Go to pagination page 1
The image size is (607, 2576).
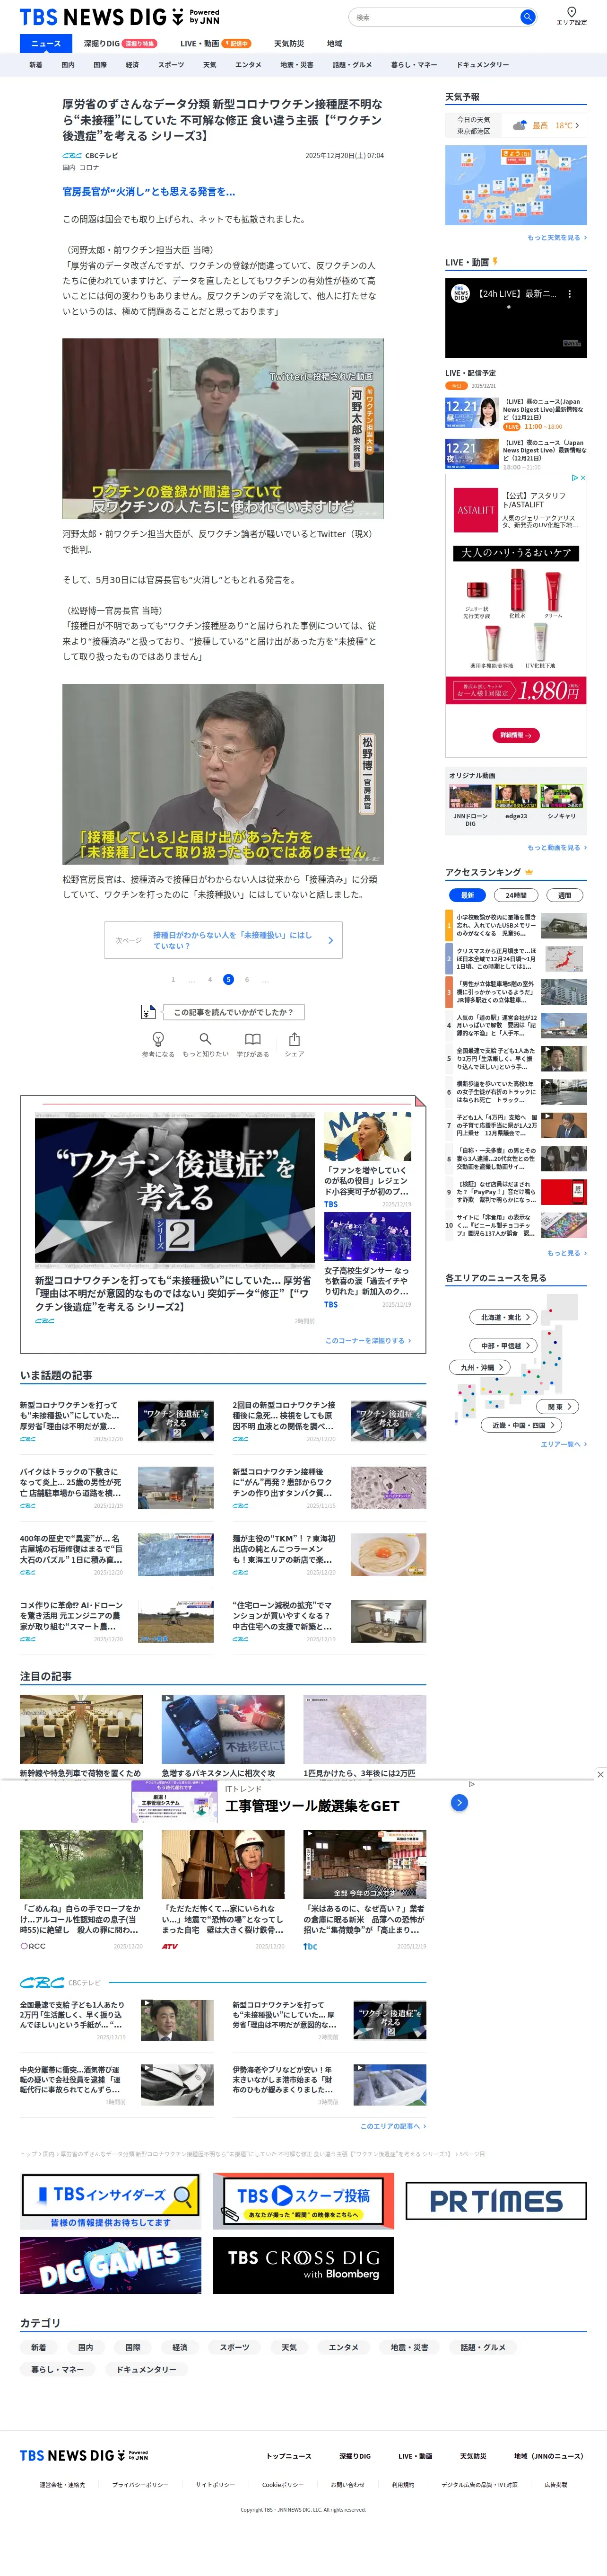173,980
